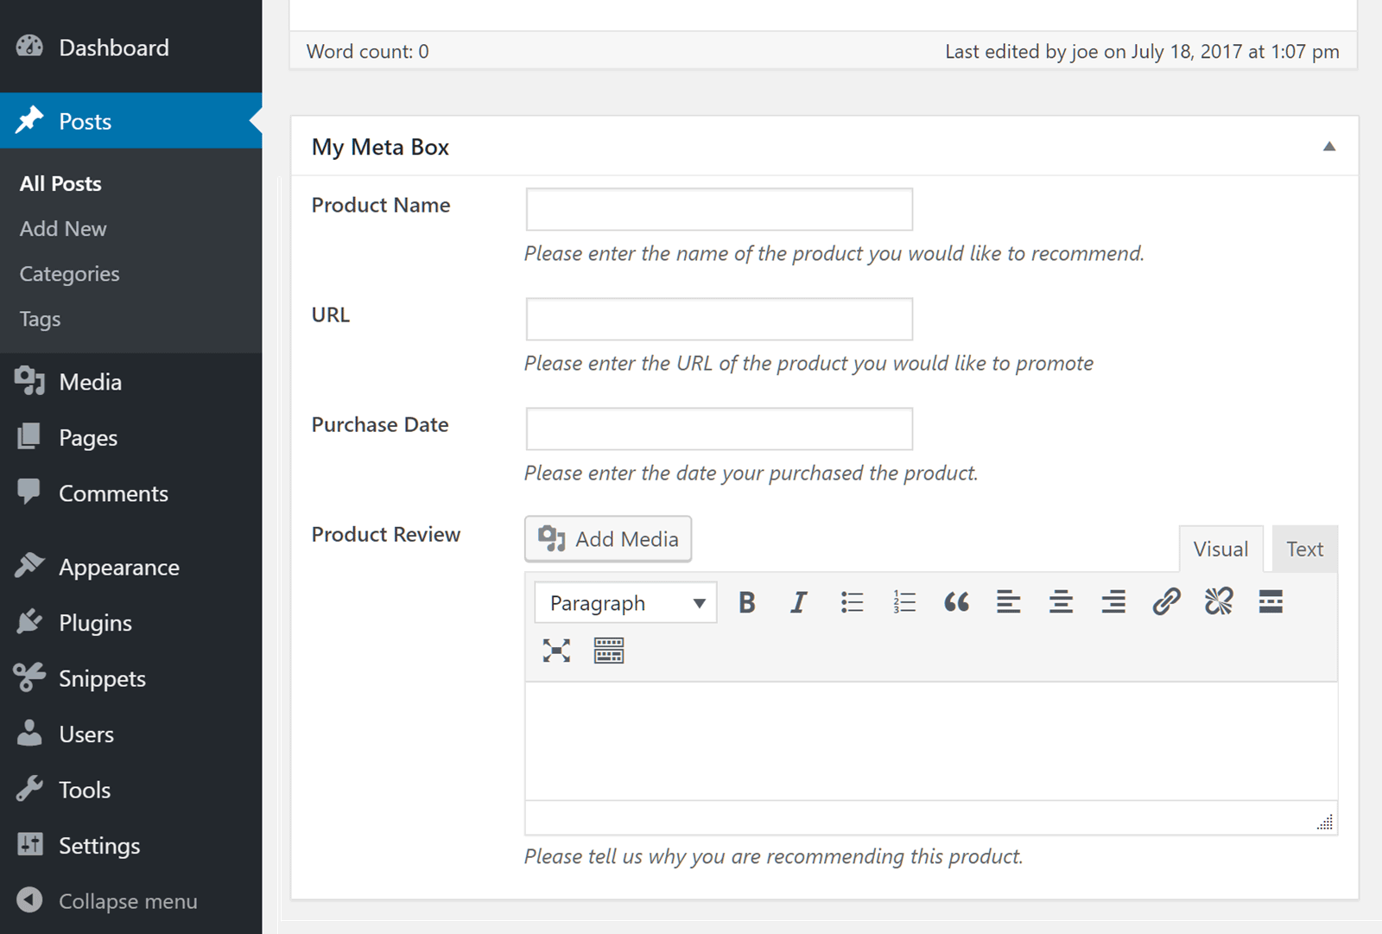Insert Read More tag
This screenshot has width=1382, height=934.
pyautogui.click(x=1271, y=602)
